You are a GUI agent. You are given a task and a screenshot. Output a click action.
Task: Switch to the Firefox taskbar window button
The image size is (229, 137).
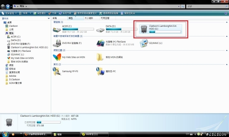click(x=37, y=134)
